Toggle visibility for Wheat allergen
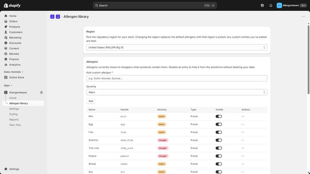The height and width of the screenshot is (174, 310). point(219,164)
